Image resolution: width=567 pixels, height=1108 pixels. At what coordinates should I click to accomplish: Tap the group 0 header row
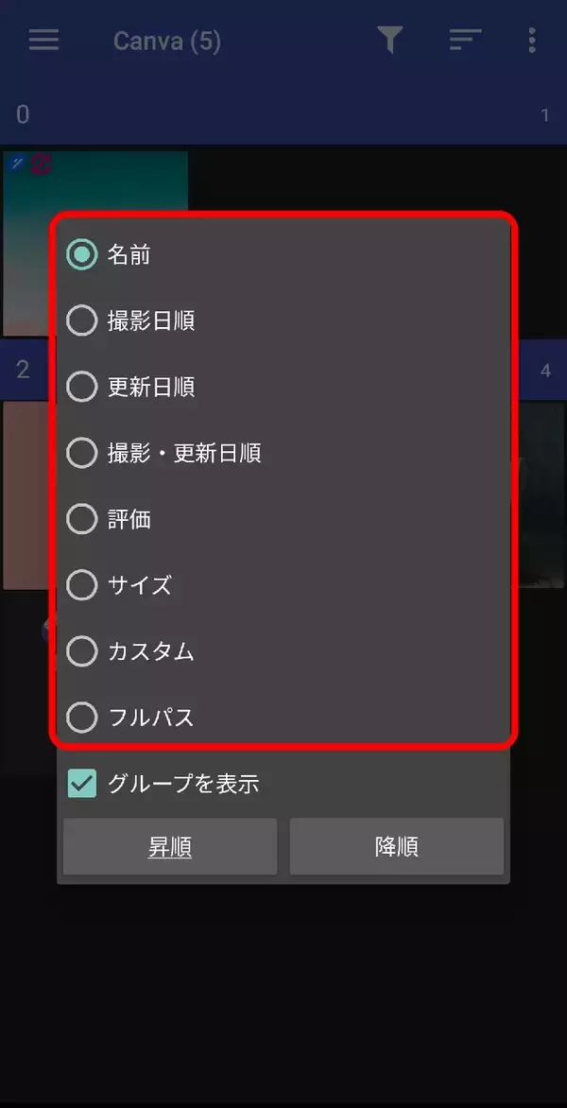click(283, 114)
